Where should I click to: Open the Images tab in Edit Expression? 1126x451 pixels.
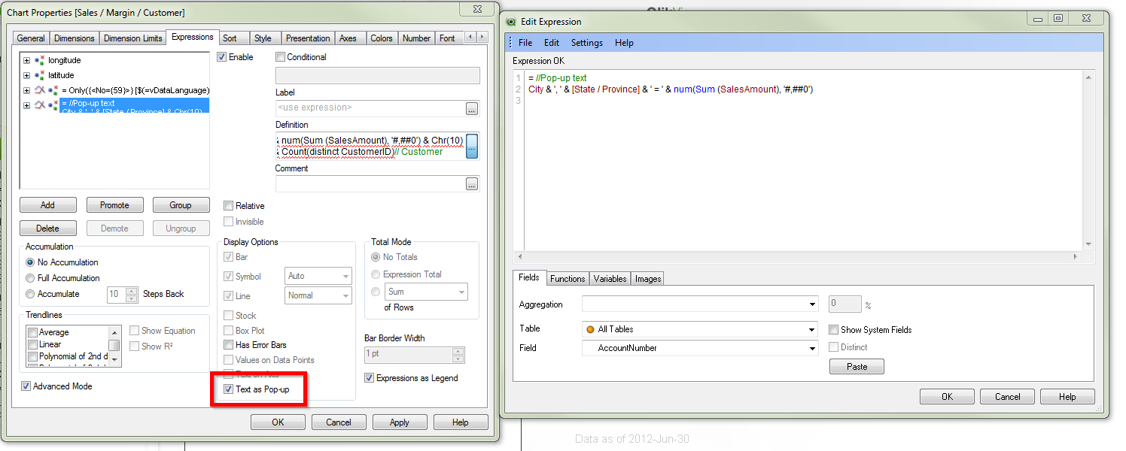[648, 279]
